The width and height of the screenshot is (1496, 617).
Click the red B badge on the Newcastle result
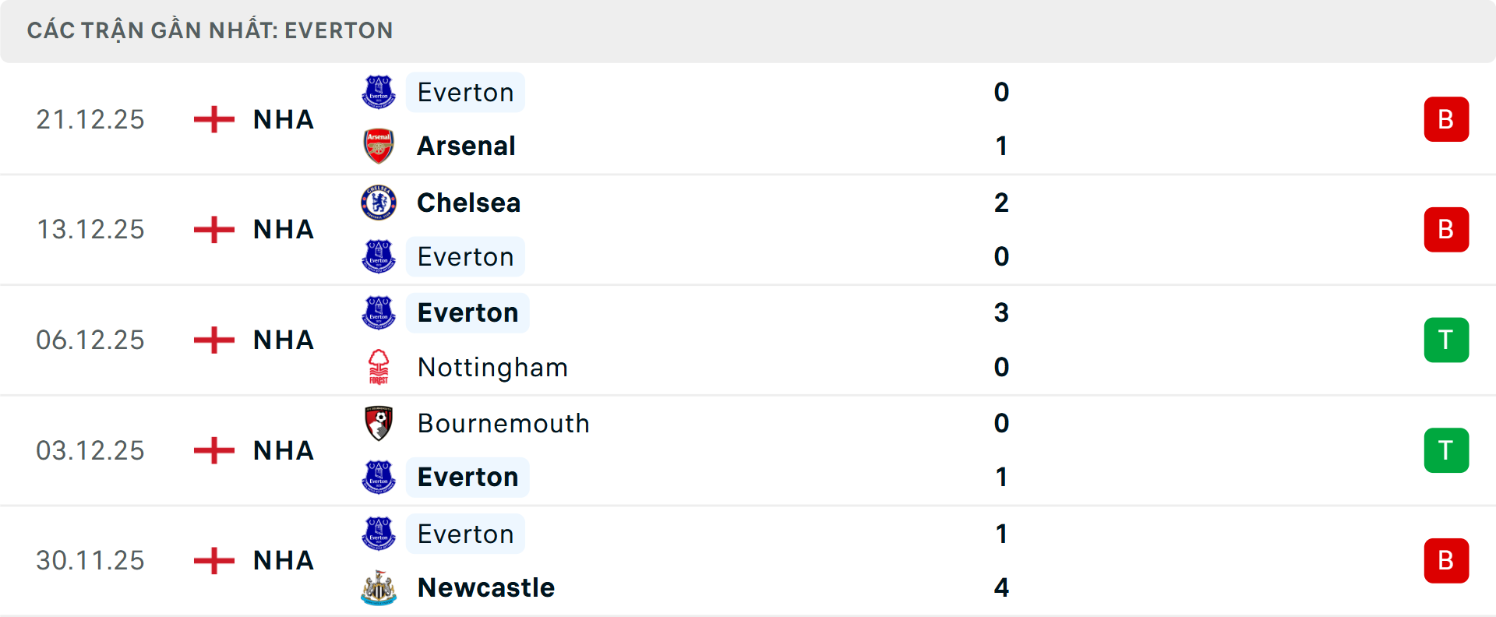1446,560
